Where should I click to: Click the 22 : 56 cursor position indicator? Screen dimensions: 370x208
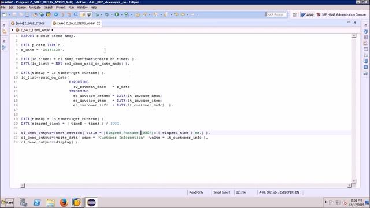241,192
